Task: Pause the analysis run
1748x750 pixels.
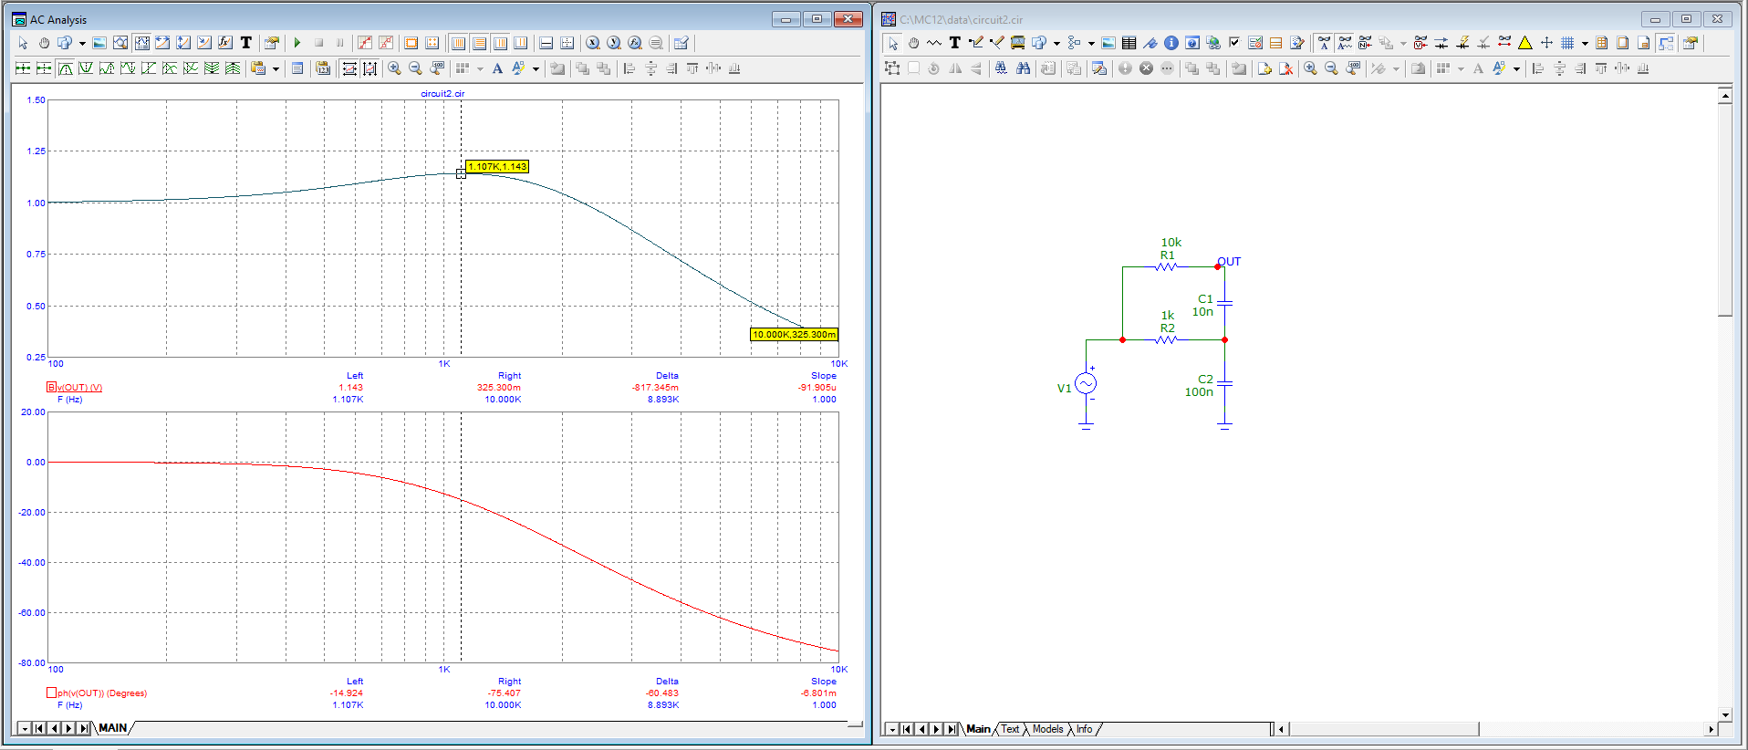Action: click(339, 43)
